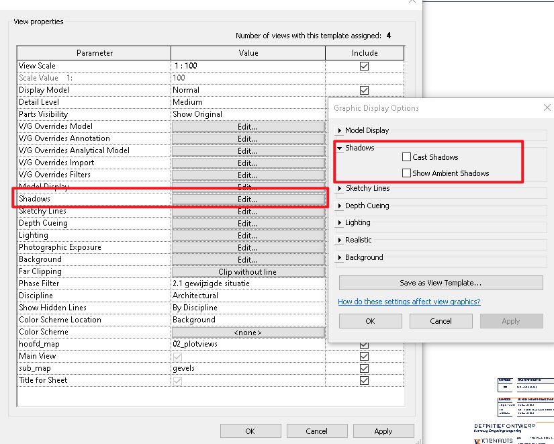Toggle the Display Model include checkbox
Screen dimensions: 554x444
pyautogui.click(x=363, y=90)
